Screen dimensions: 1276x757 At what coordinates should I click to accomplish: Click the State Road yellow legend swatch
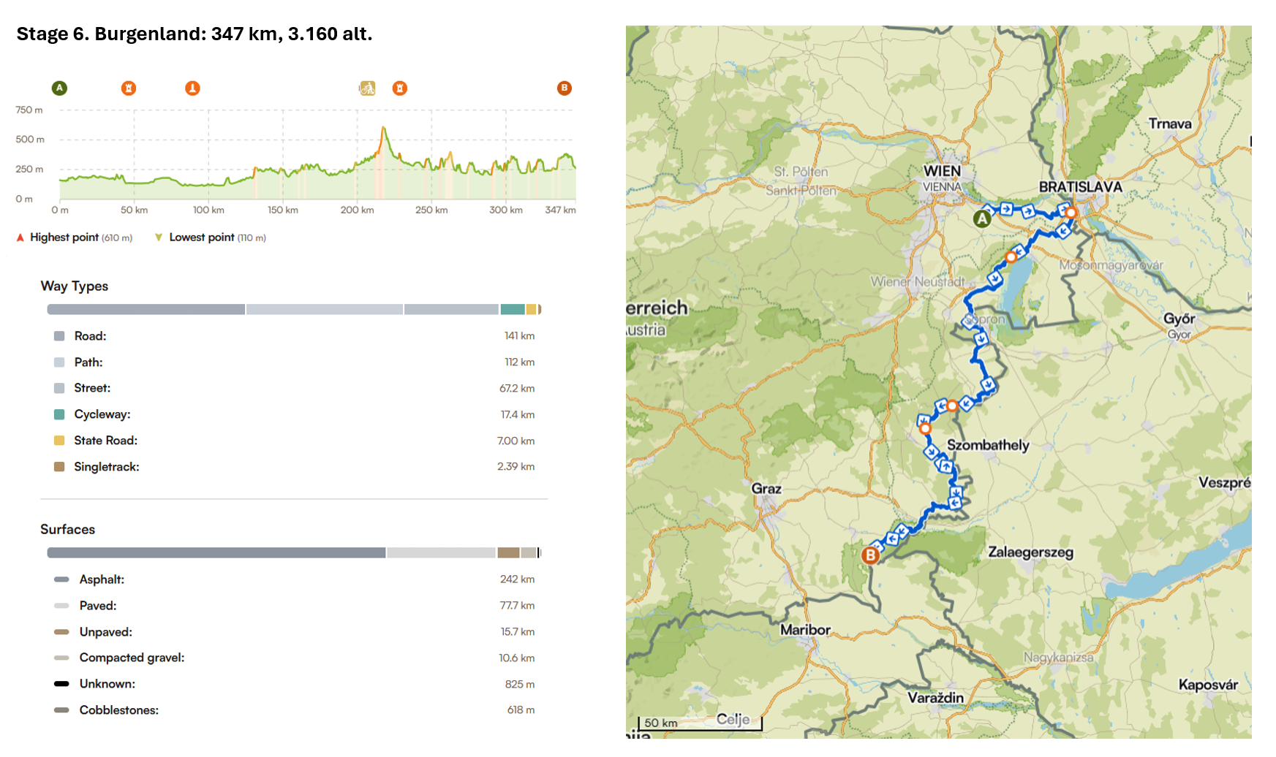pos(59,441)
